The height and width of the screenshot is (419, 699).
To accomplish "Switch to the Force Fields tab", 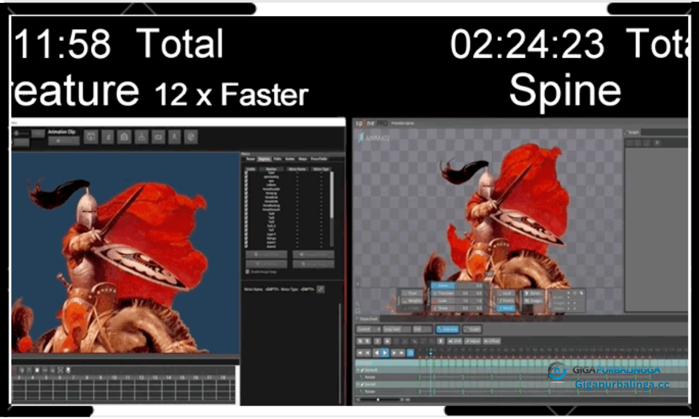I will [x=319, y=159].
